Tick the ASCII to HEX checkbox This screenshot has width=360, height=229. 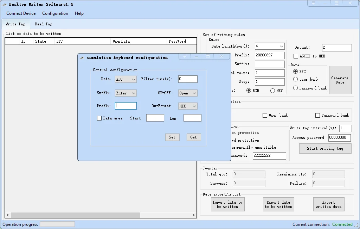[296, 56]
